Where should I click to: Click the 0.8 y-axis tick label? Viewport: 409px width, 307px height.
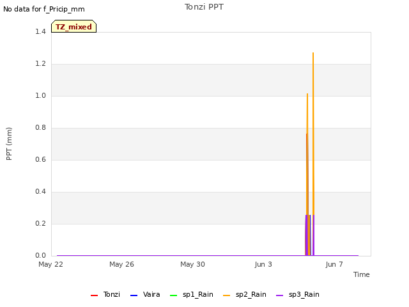[40, 128]
